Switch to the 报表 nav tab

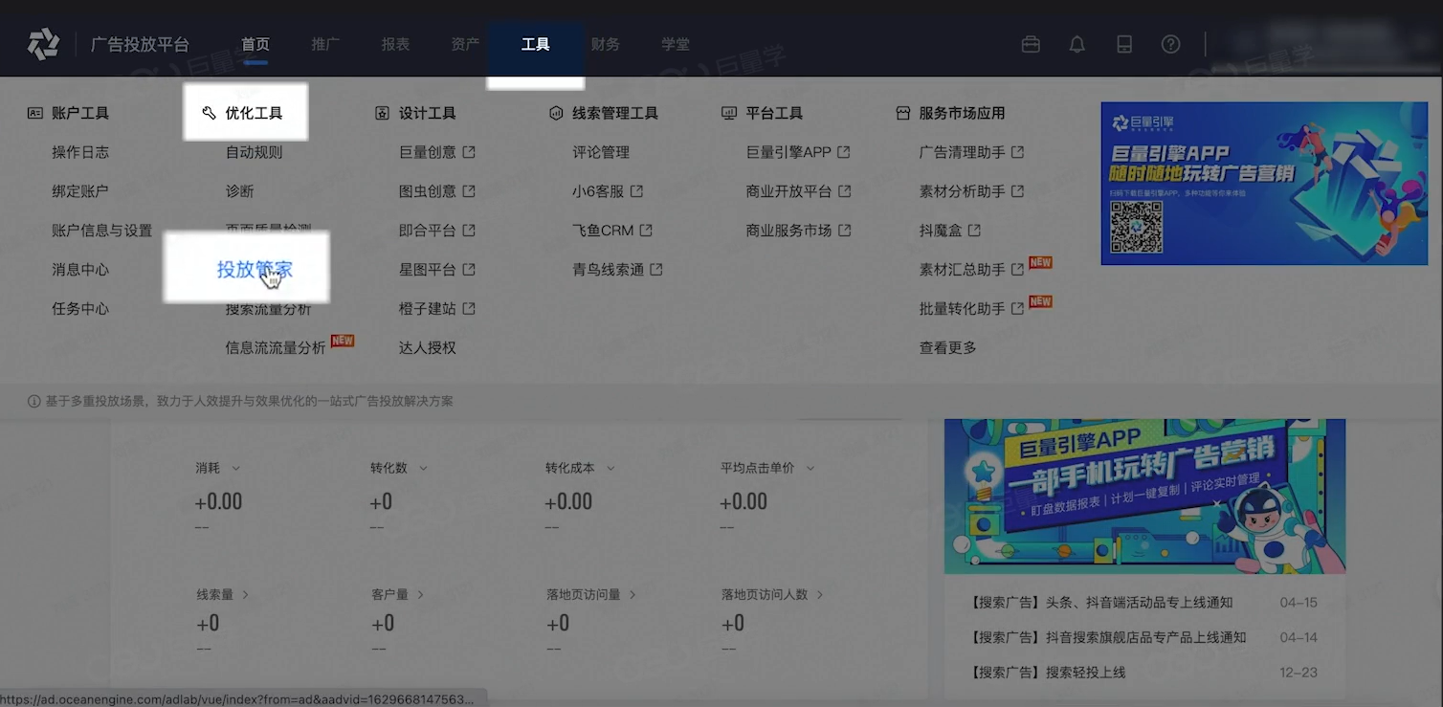coord(395,45)
